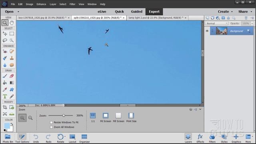Select the Content-Aware Move tool
The height and width of the screenshot is (144, 256).
click(5, 114)
